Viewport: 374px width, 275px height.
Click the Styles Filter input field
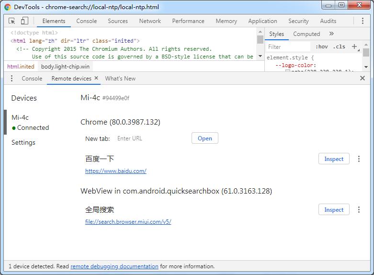click(x=288, y=47)
